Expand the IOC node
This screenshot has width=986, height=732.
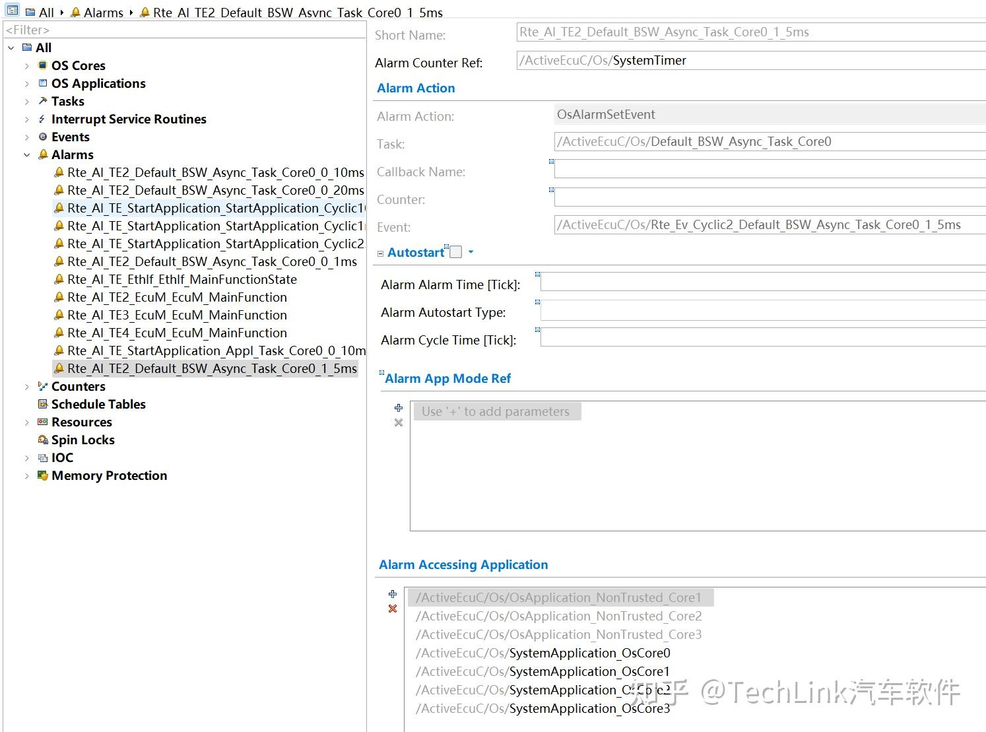27,457
